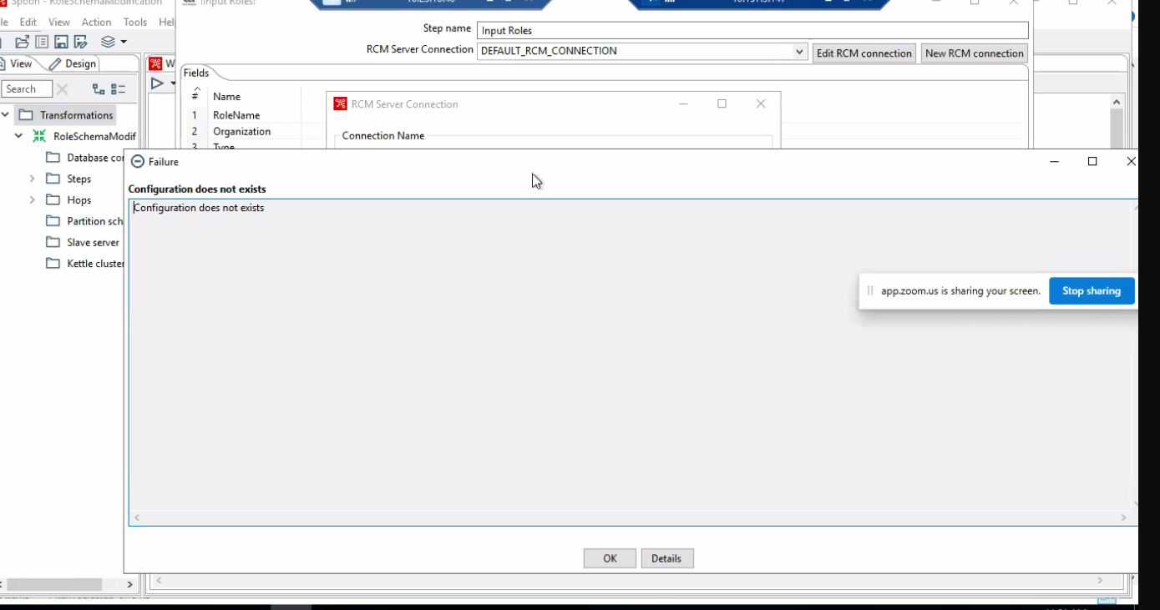The width and height of the screenshot is (1160, 610).
Task: Maximize the RCM Server Connection window
Action: click(x=722, y=104)
